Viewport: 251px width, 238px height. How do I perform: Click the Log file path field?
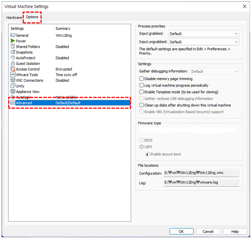201,182
